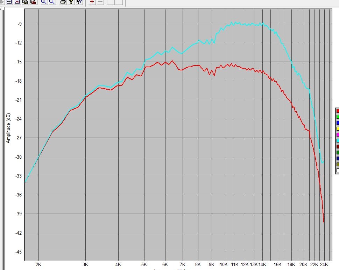Click the '2K' frequency axis label
Viewport: 339px width, 270px height.
(x=38, y=264)
